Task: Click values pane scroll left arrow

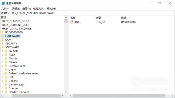Action: point(71,96)
